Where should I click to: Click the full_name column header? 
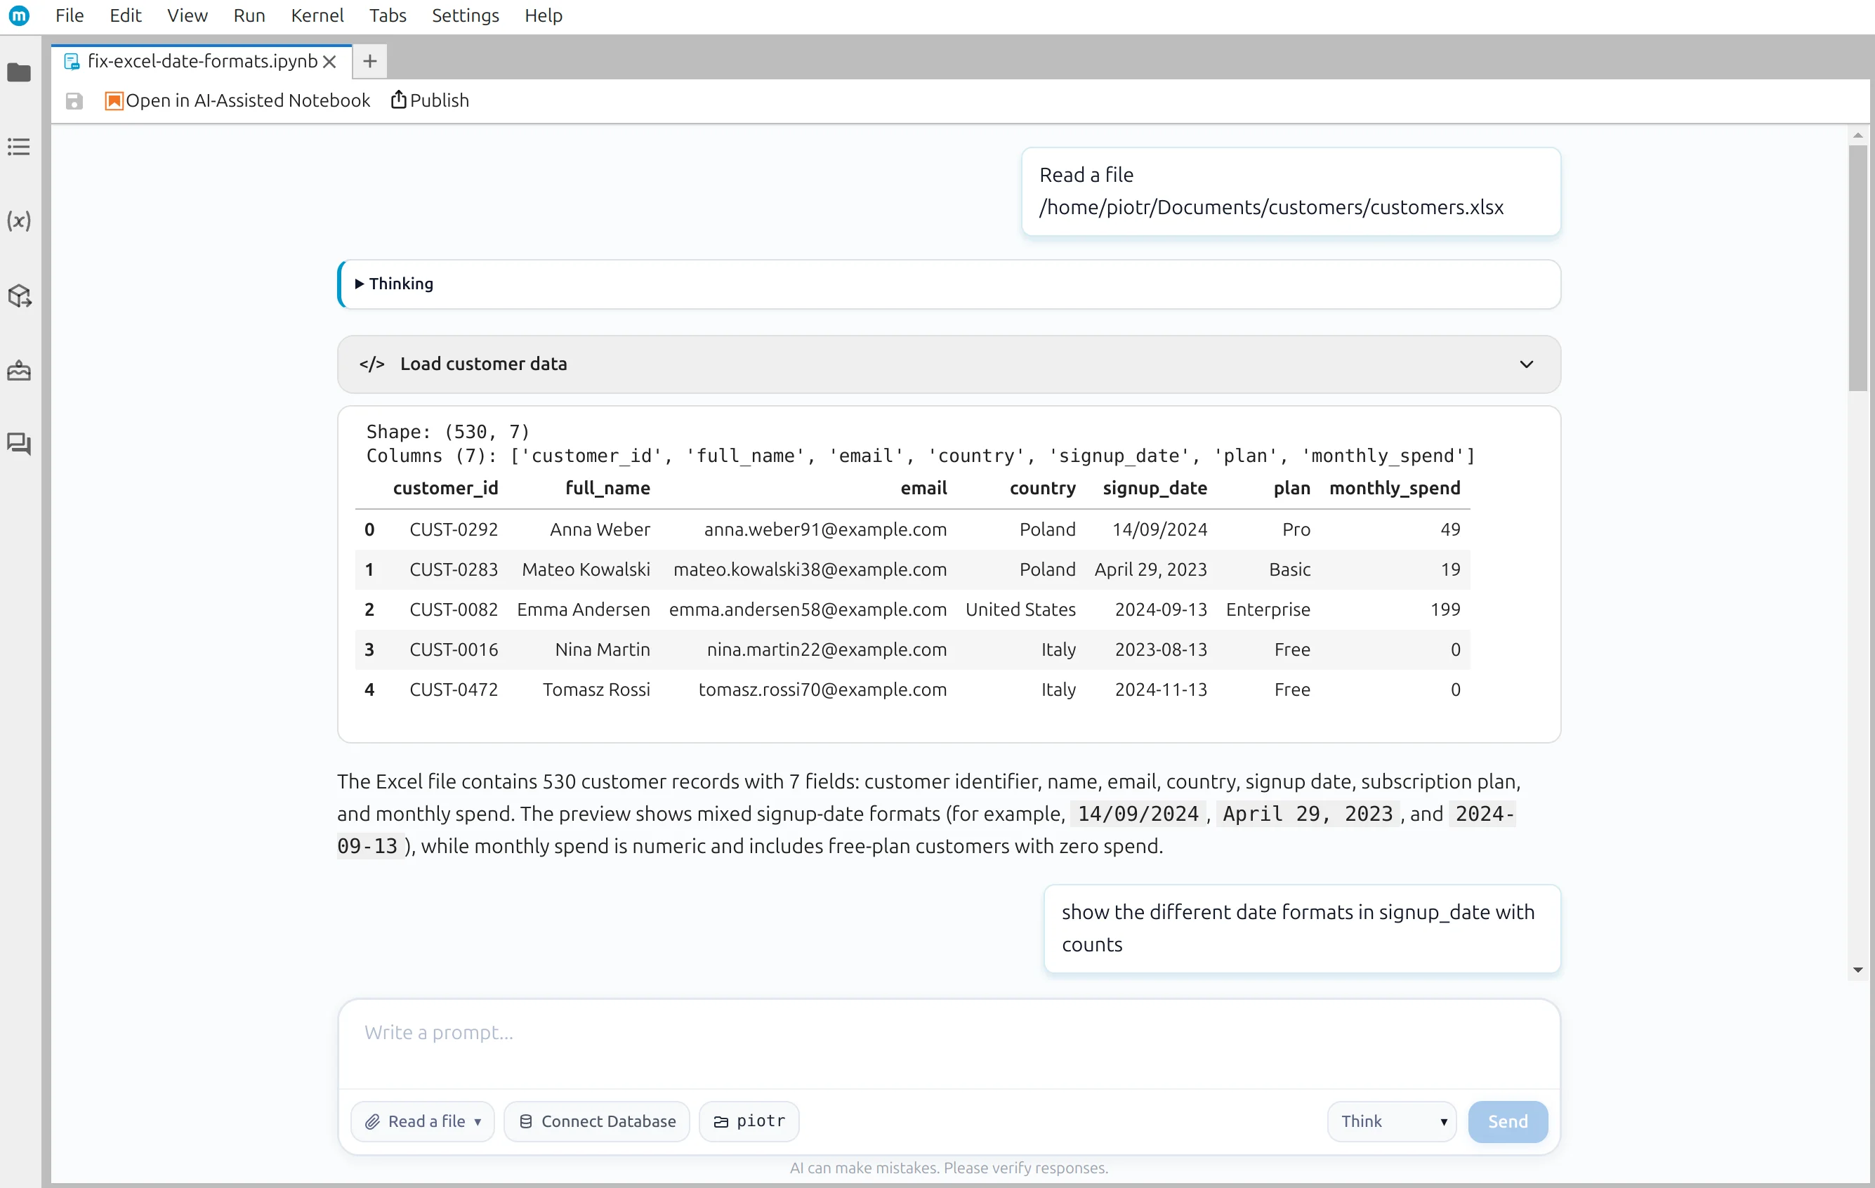(x=607, y=488)
